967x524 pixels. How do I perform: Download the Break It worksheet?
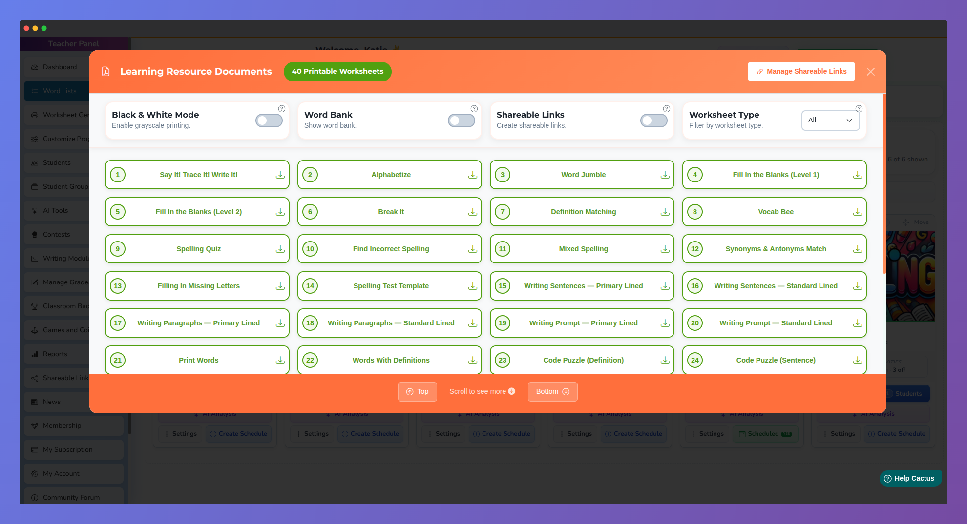tap(473, 212)
